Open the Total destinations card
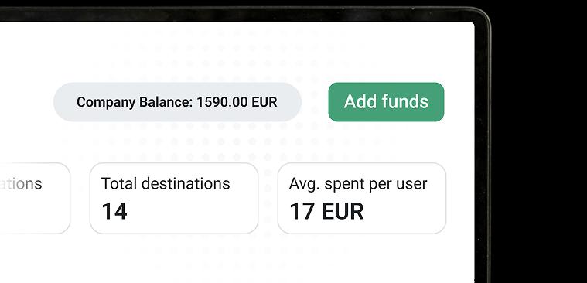 point(174,199)
